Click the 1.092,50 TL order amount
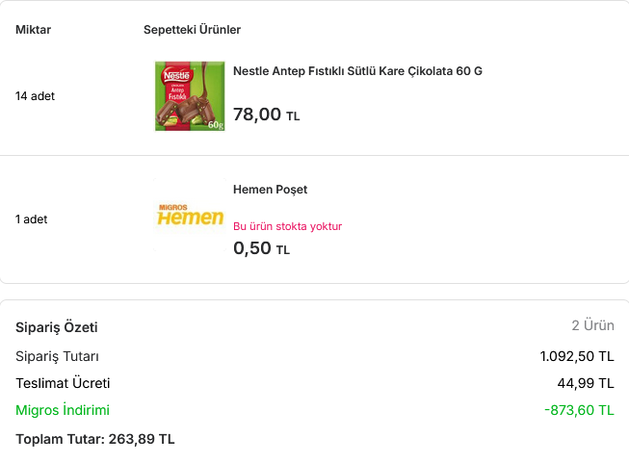 pos(577,356)
